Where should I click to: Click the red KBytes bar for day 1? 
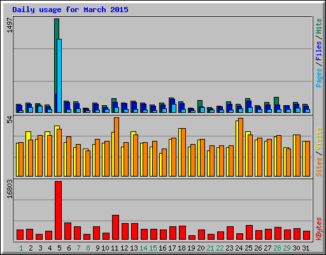coord(20,235)
